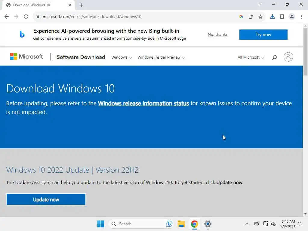Open Chrome's three-dot menu
This screenshot has width=308, height=231.
[301, 17]
